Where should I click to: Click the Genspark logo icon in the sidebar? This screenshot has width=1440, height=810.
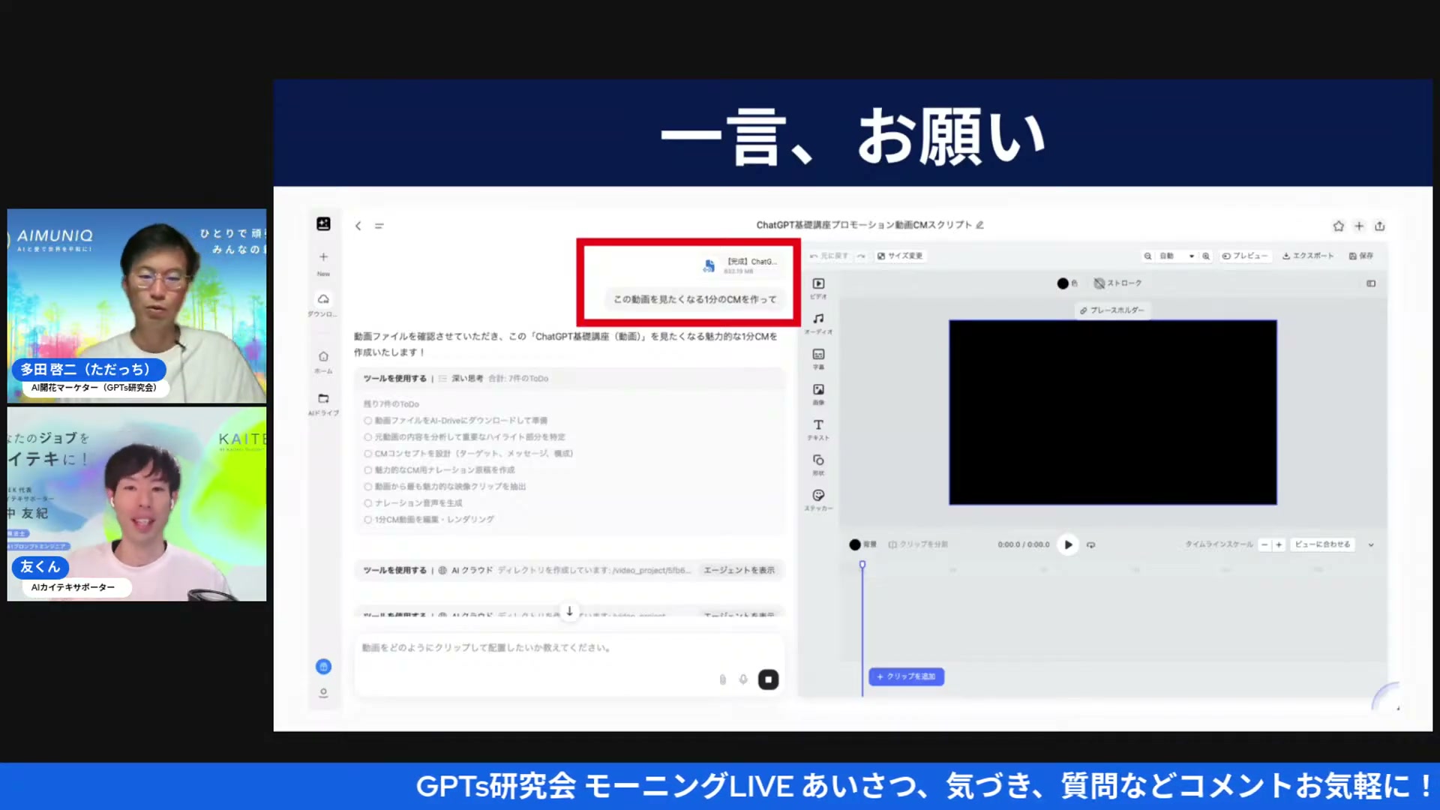[323, 223]
